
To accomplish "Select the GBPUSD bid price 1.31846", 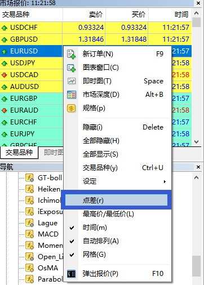I will click(x=91, y=39).
